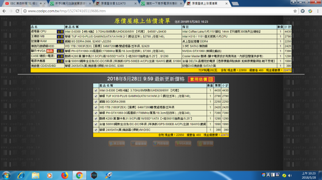Click the volume speaker tray icon
322x180 pixels.
(290, 176)
